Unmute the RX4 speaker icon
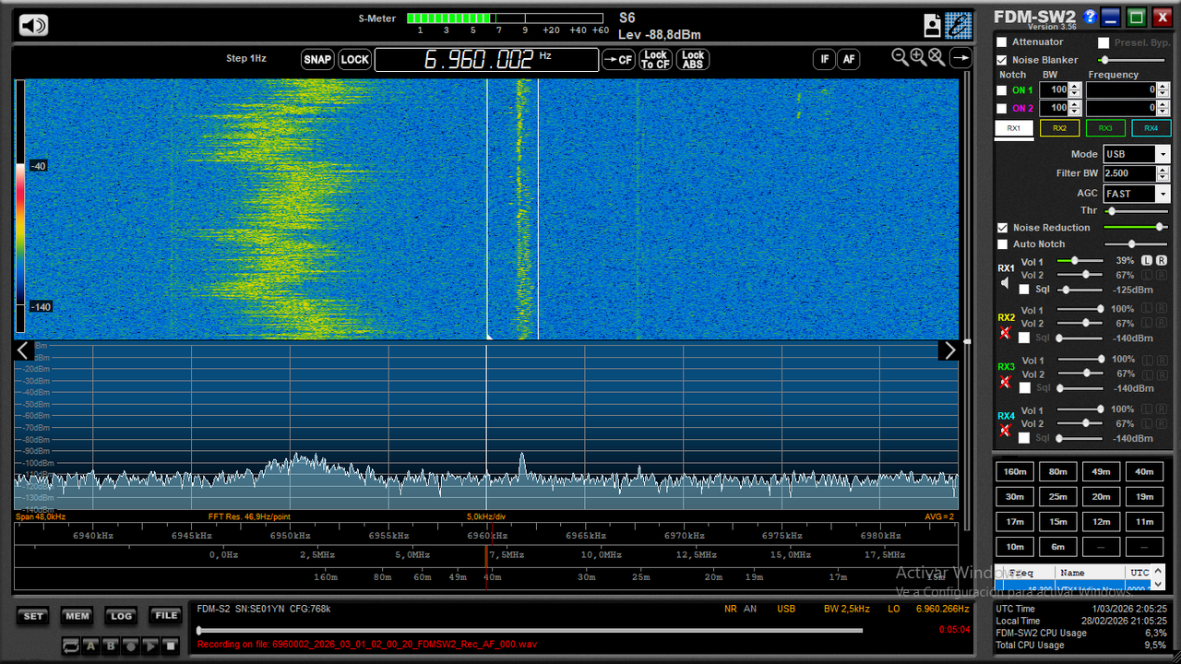 (x=1005, y=431)
